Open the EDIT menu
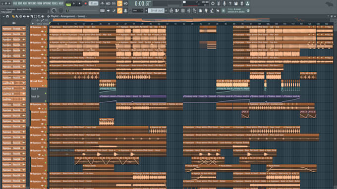Image resolution: width=337 pixels, height=189 pixels. point(20,3)
